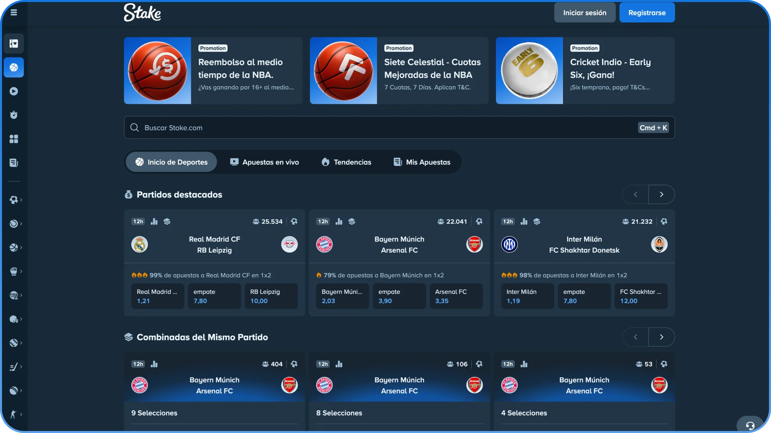Open the stopwatch upcoming events sidebar icon
The image size is (771, 433).
point(14,115)
